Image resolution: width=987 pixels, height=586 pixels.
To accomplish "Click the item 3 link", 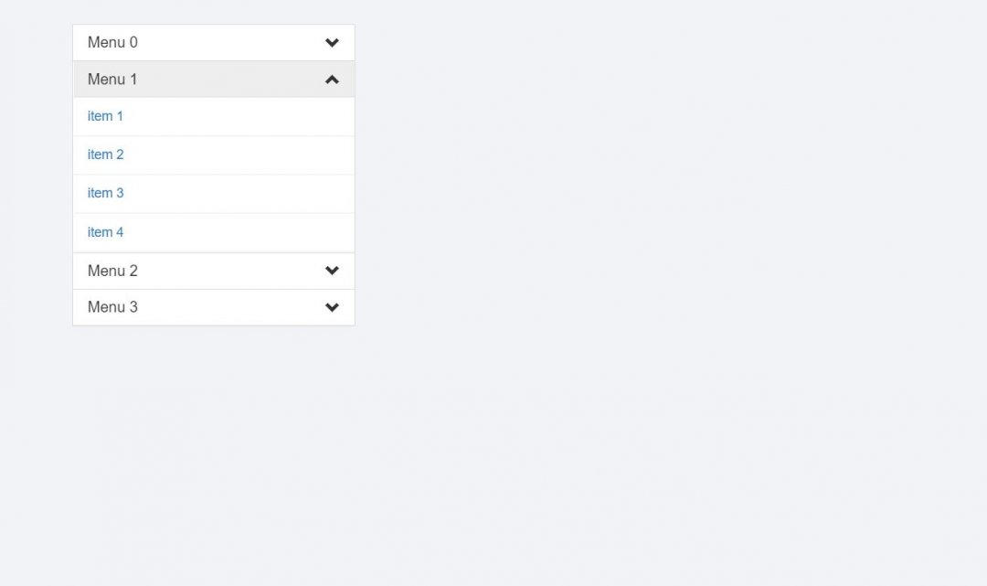I will coord(105,193).
